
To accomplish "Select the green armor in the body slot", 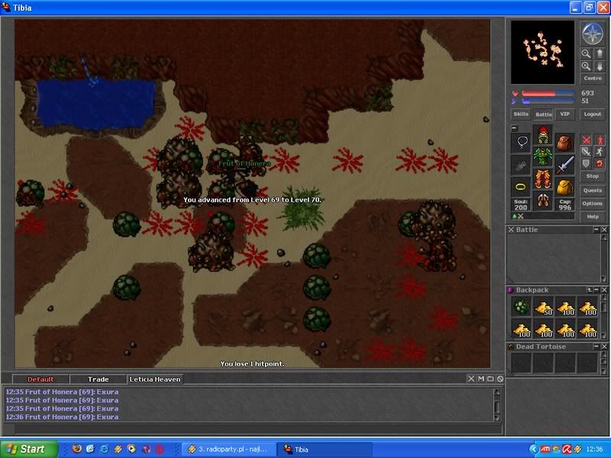I will [543, 156].
